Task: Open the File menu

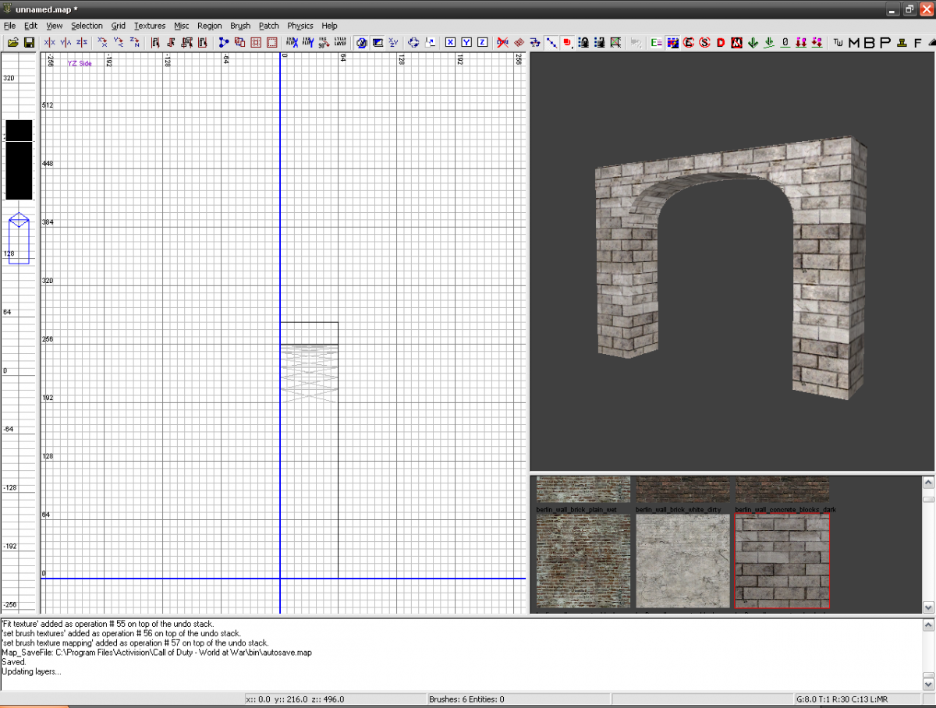Action: [9, 26]
